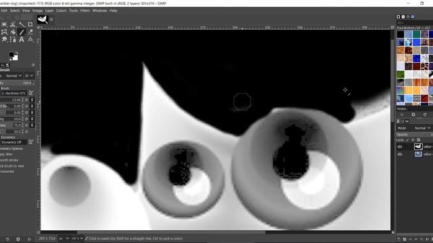Open the Filters menu
Screen dimensions: 433x243
coord(85,11)
